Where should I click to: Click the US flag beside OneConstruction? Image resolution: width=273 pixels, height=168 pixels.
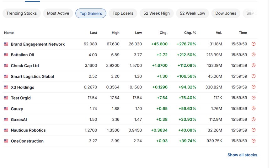click(x=6, y=141)
